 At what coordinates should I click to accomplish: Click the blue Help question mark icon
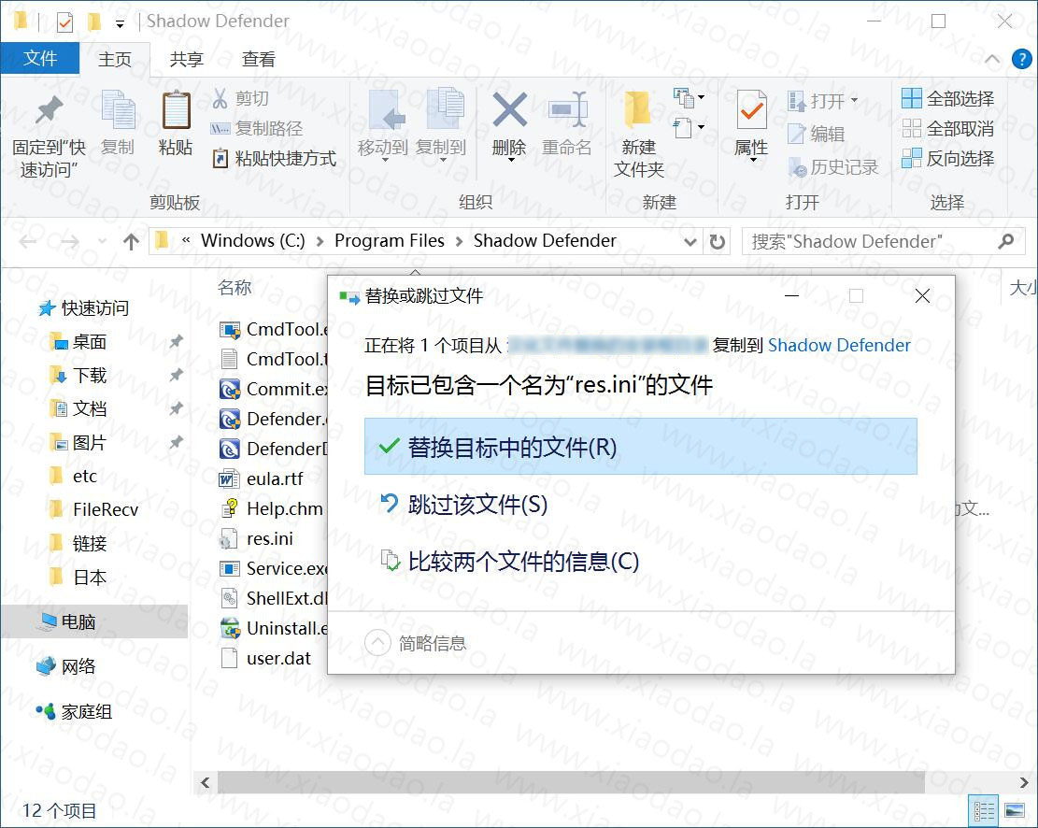click(1021, 59)
